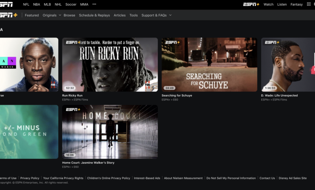The width and height of the screenshot is (315, 190).
Task: Click ESPN+ • ESPN Films under D. Wade
Action: (x=274, y=100)
